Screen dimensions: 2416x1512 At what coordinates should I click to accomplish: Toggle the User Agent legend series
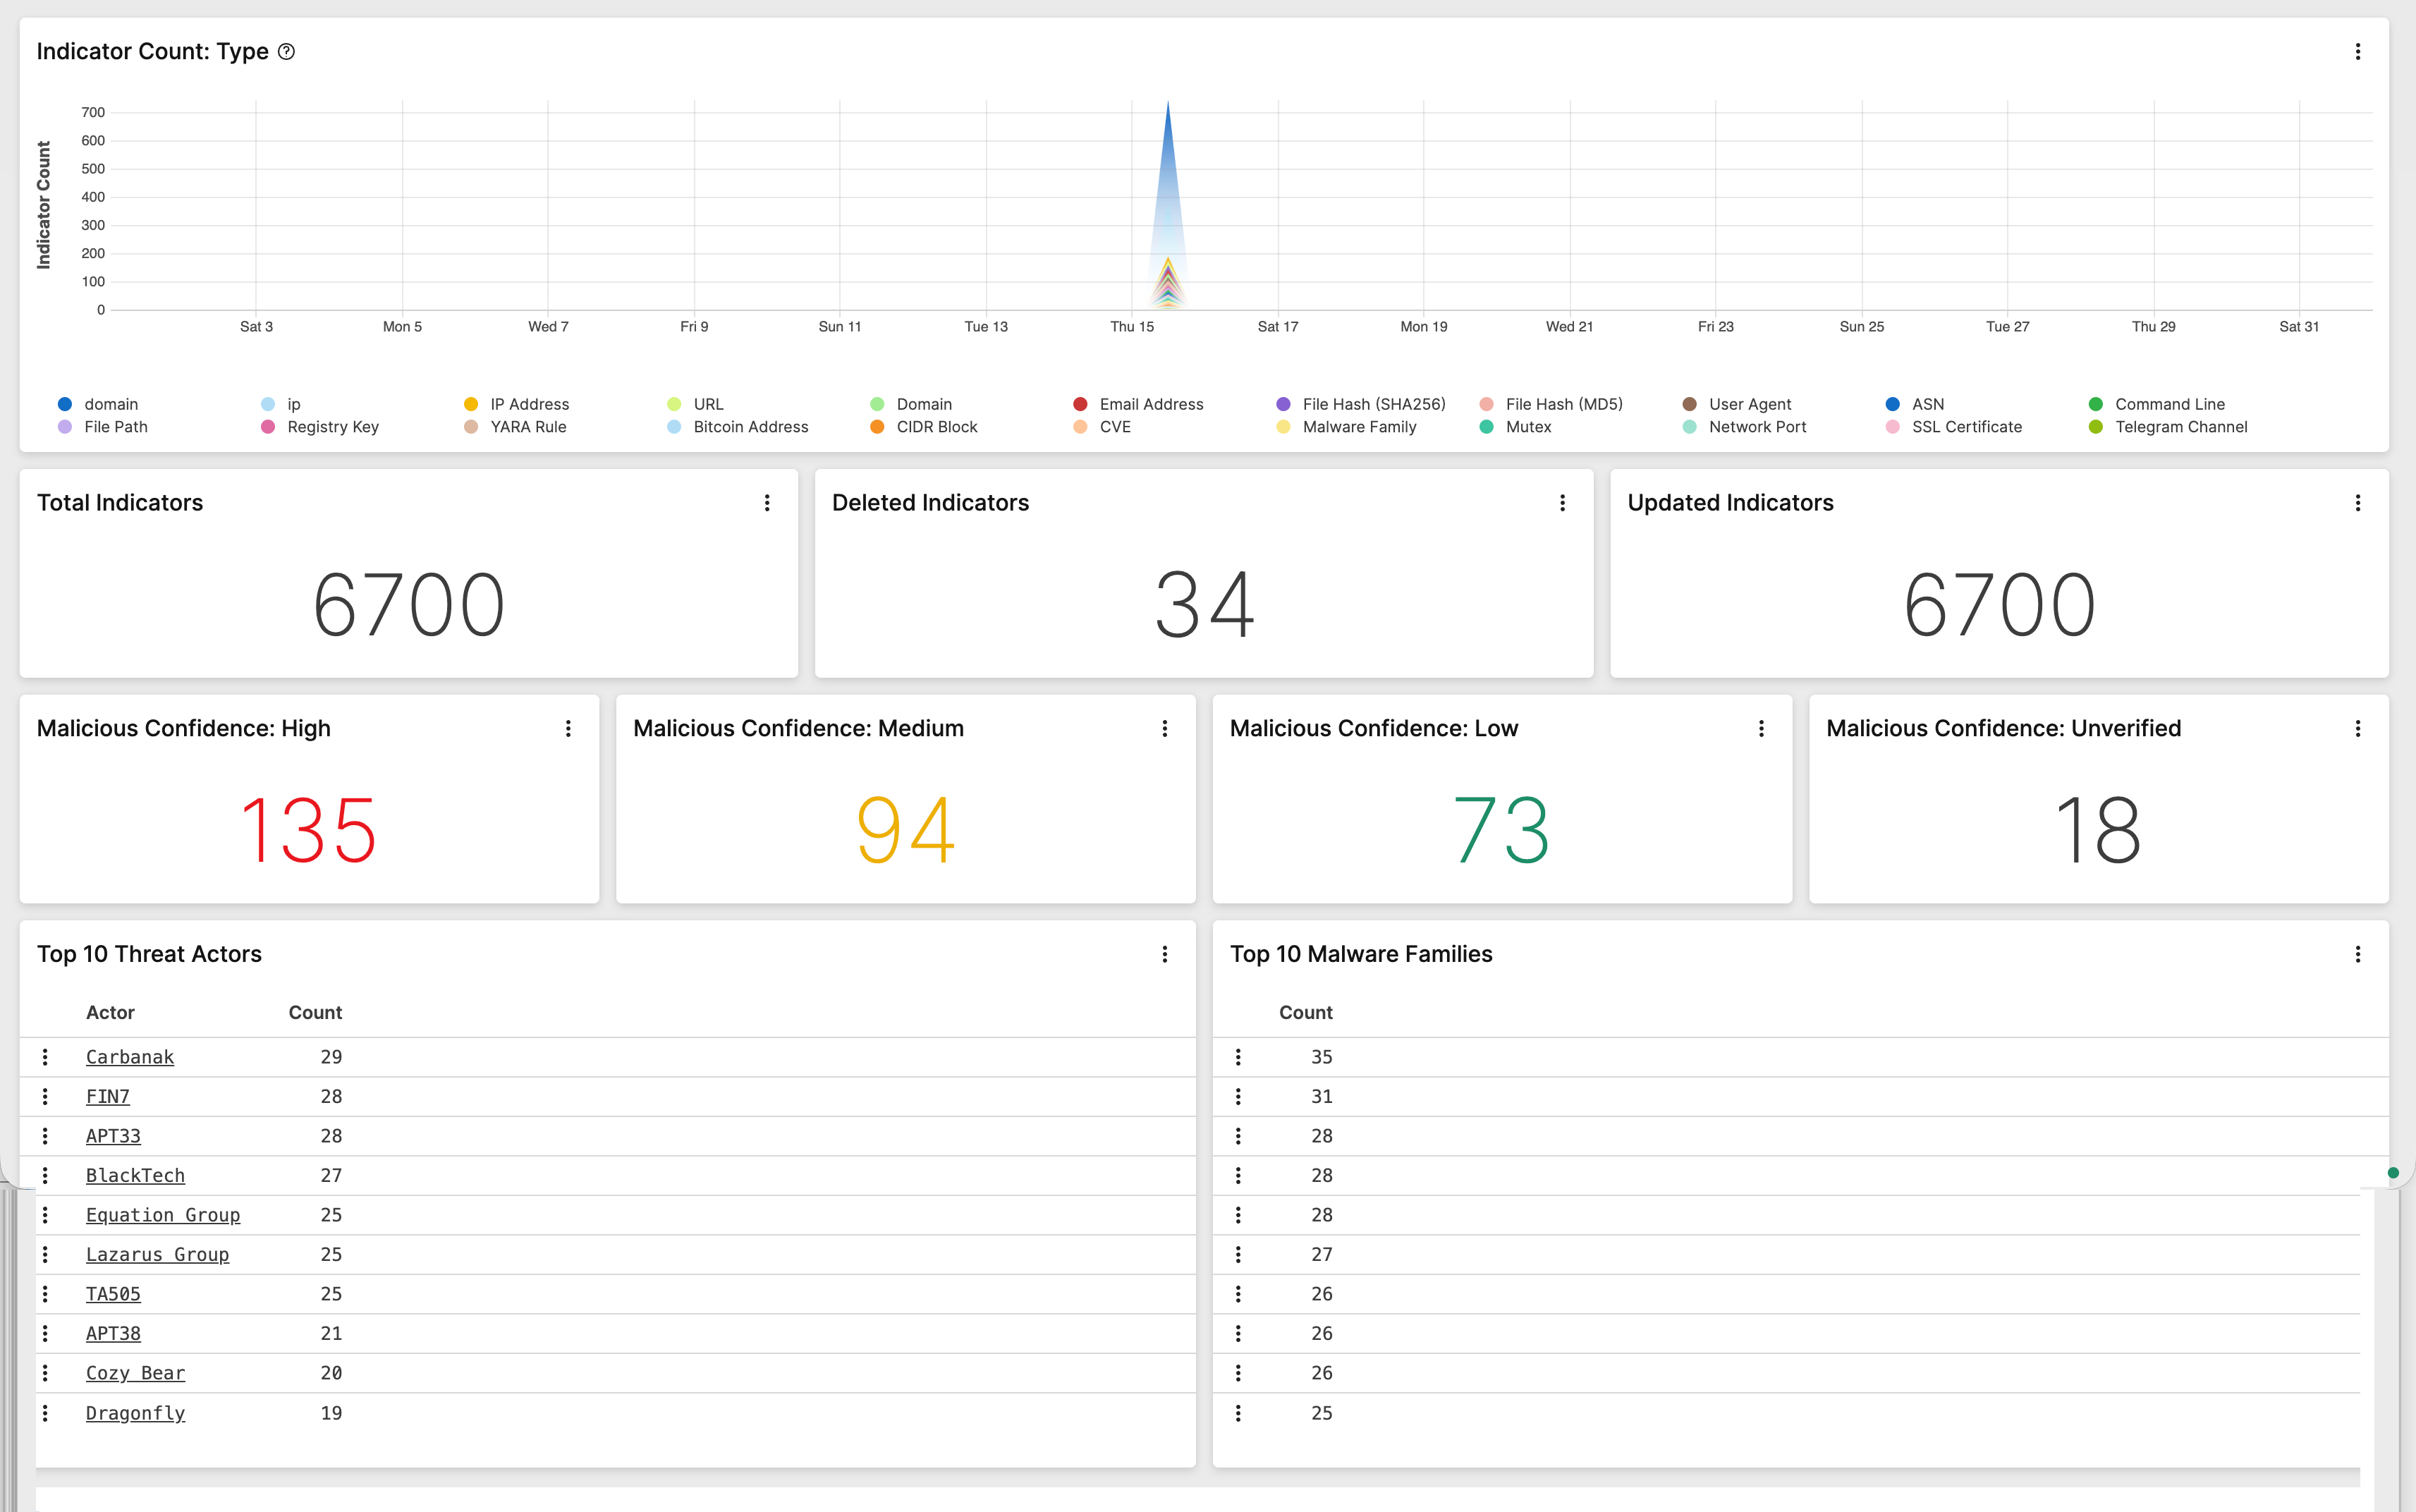(x=1737, y=404)
